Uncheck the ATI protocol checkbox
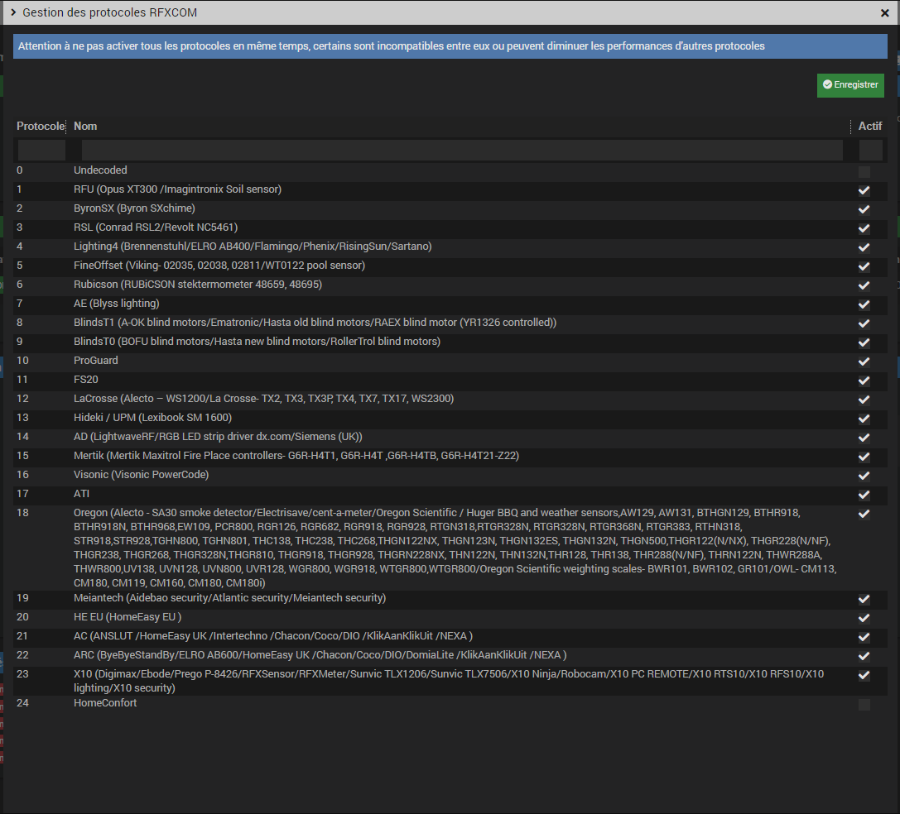Image resolution: width=900 pixels, height=814 pixels. [x=864, y=495]
